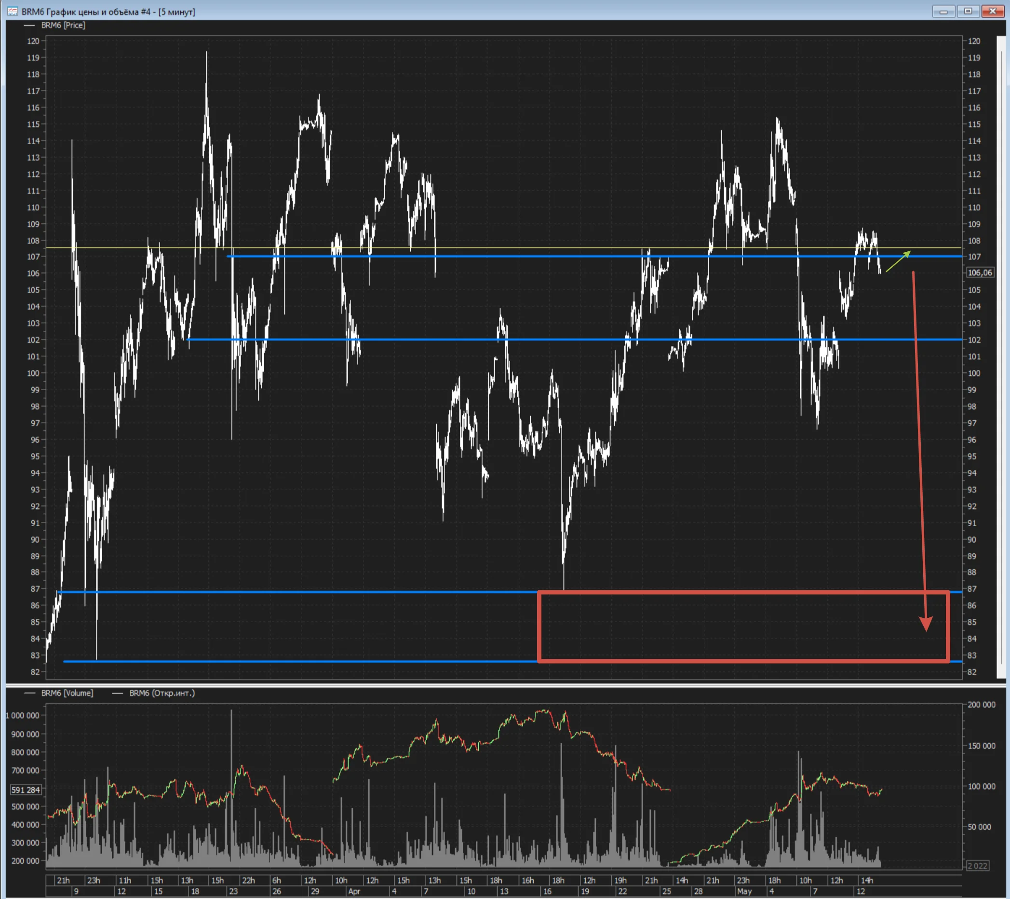1010x899 pixels.
Task: Click the "11h" hour label on time axis
Action: tap(125, 880)
